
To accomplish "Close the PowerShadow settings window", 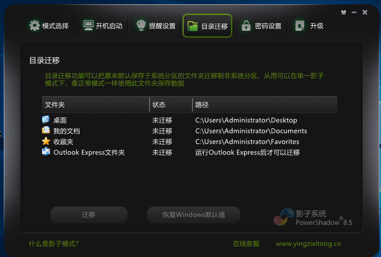I will pos(365,12).
